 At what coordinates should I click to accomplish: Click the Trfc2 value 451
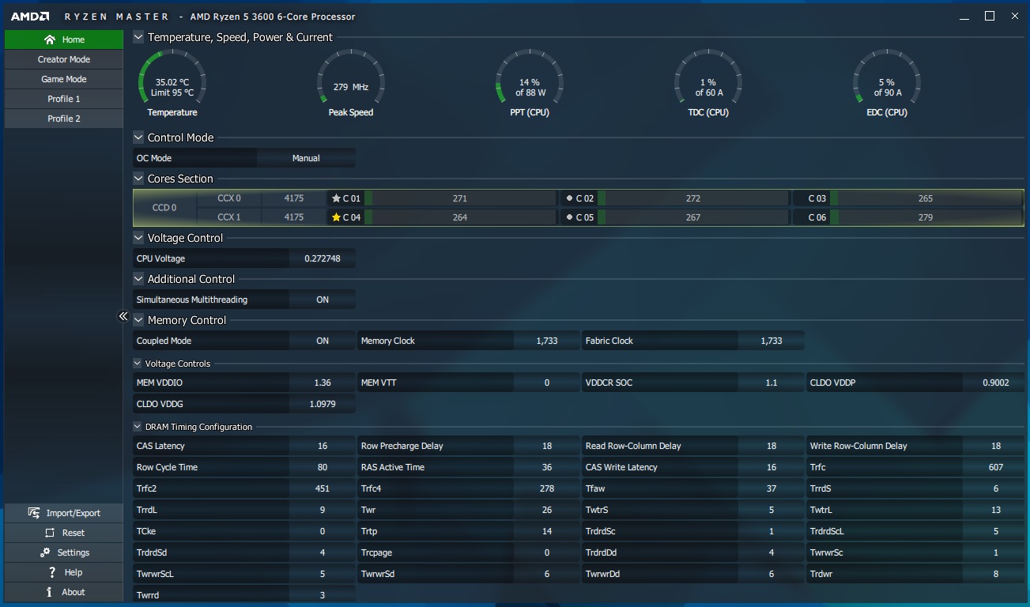pos(323,488)
